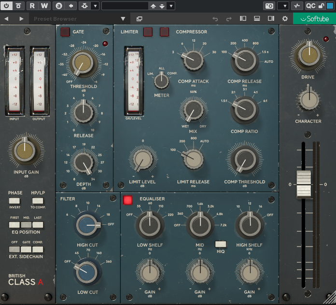Screen dimensions: 336x305
Task: Toggle the bottom panel layout icon
Action: pos(257,19)
